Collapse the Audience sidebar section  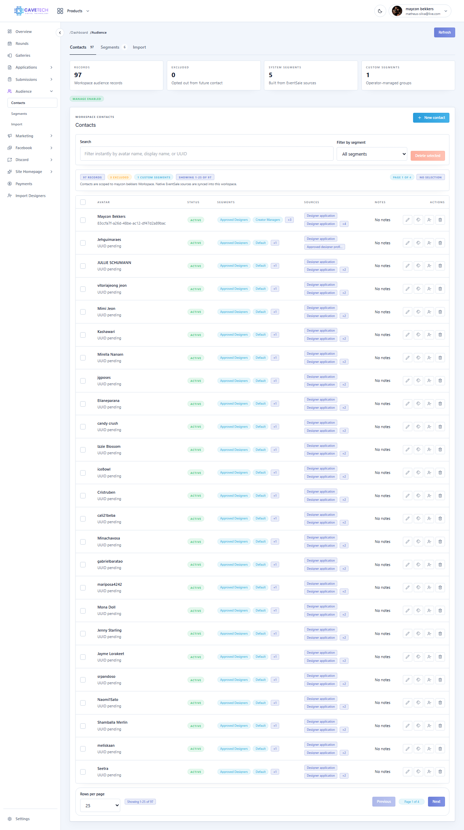pos(30,91)
